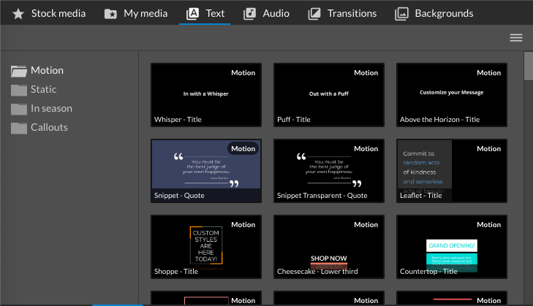Click the Audio music note icon

pyautogui.click(x=250, y=13)
